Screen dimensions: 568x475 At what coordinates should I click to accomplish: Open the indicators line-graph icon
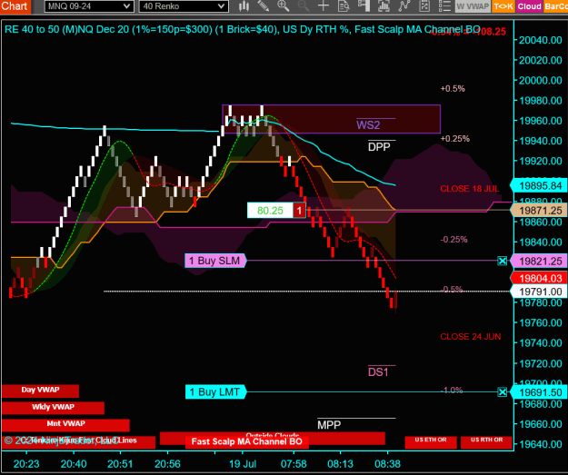404,5
